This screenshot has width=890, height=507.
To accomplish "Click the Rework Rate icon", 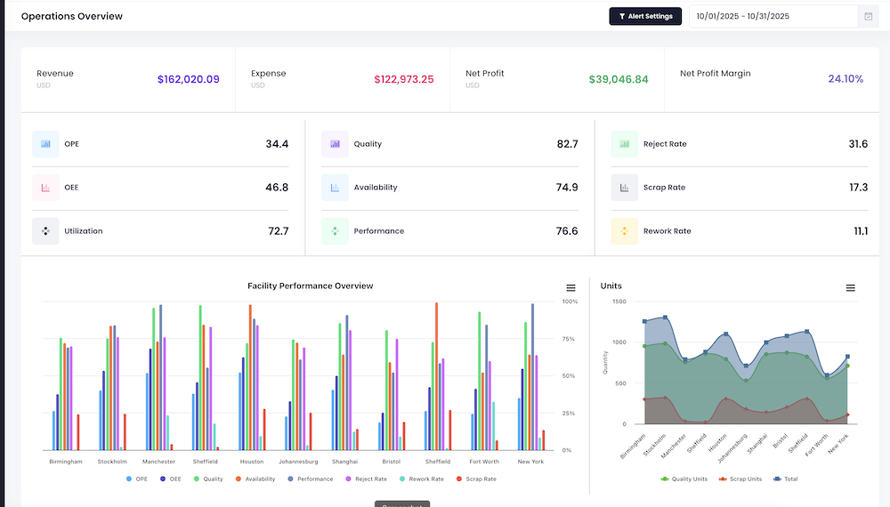I will [624, 231].
